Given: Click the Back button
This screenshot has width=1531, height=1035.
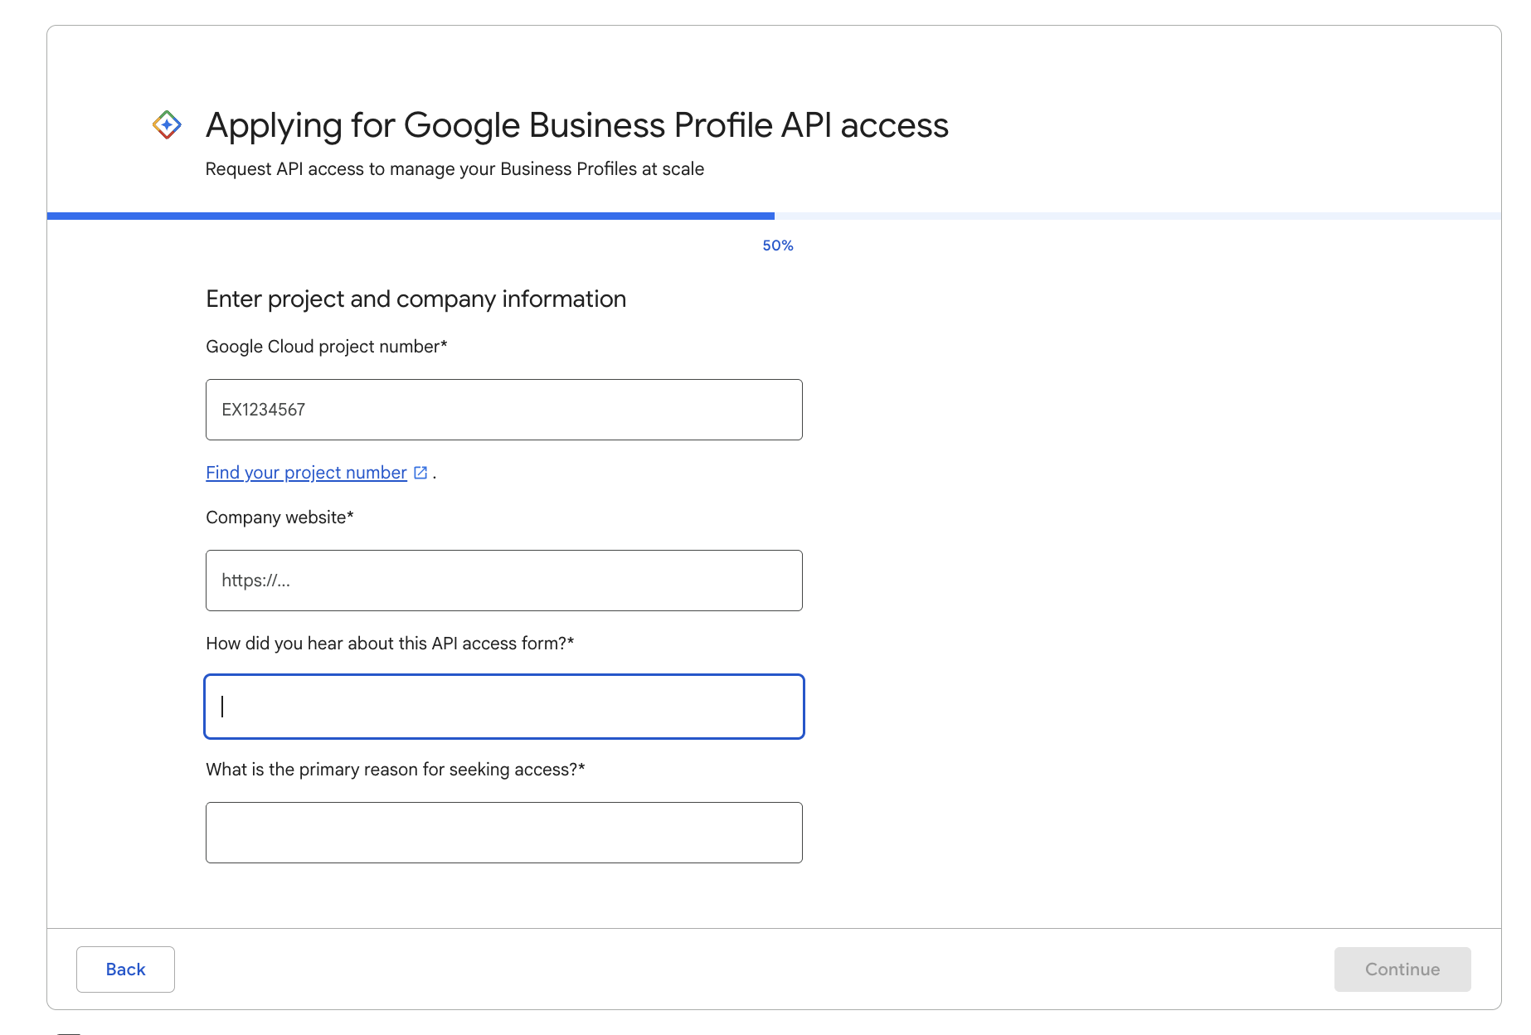Looking at the screenshot, I should [124, 969].
